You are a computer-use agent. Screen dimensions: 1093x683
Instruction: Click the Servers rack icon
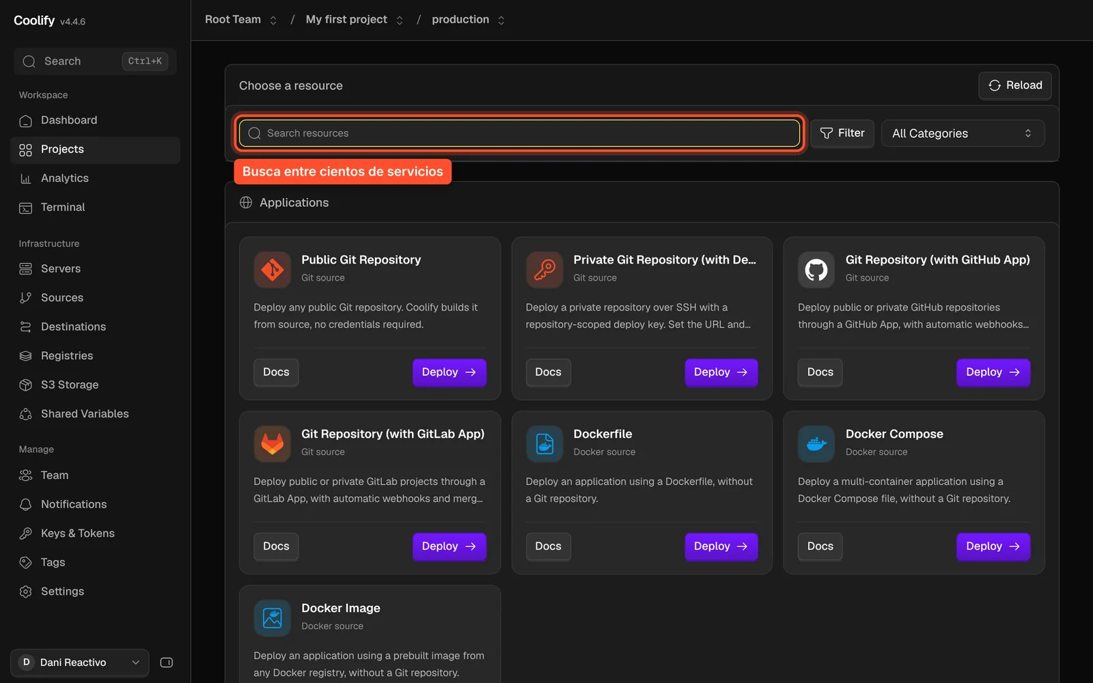click(x=26, y=269)
